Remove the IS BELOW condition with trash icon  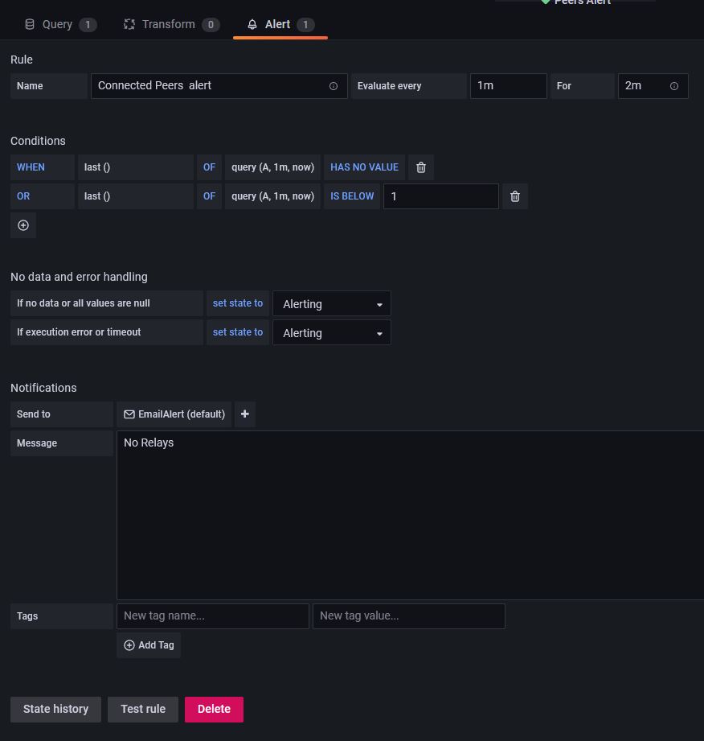(x=515, y=196)
